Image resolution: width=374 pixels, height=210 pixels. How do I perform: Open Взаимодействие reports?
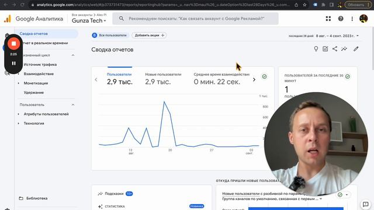[x=39, y=74]
